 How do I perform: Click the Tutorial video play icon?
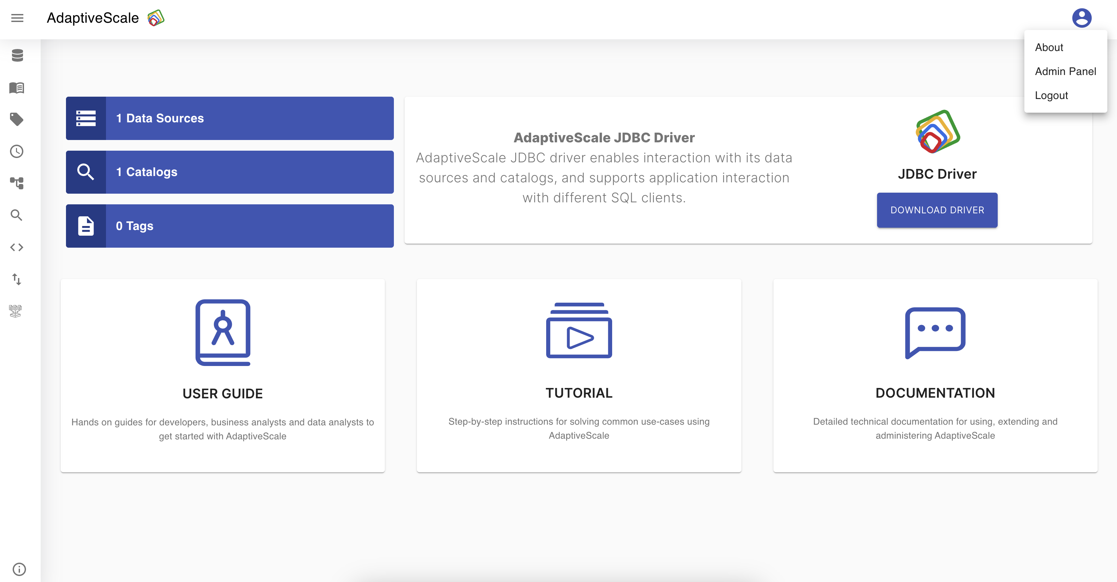coord(579,330)
